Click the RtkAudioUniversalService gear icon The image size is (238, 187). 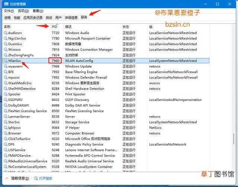point(6,161)
